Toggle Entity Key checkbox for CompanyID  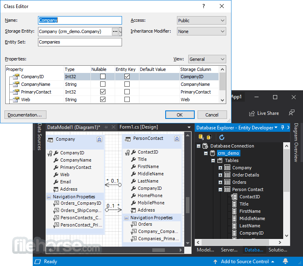coord(127,77)
